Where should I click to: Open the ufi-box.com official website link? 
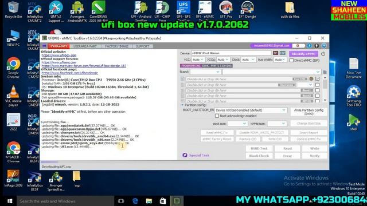point(59,56)
